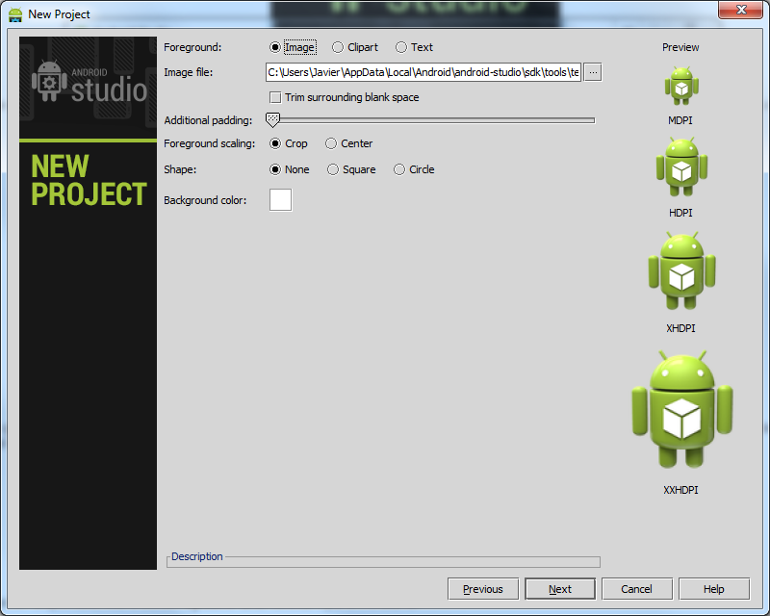Choose Crop for foreground scaling

pos(275,143)
